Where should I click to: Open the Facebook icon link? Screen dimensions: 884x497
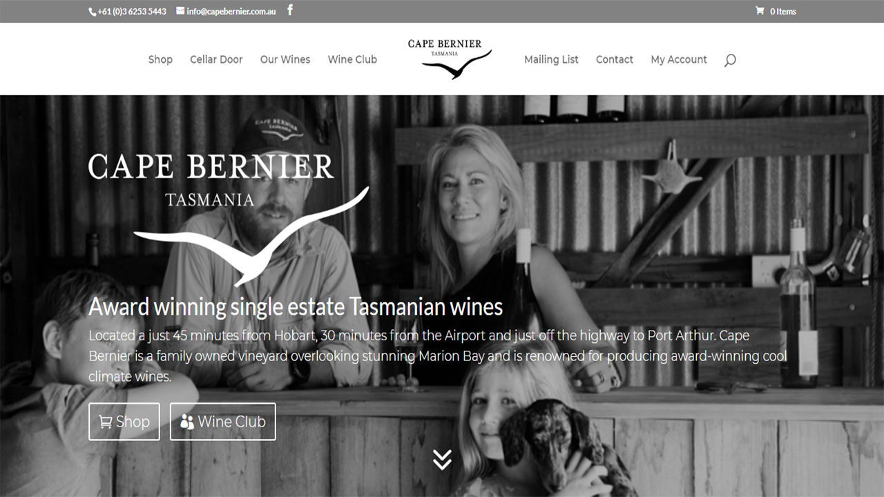point(290,10)
